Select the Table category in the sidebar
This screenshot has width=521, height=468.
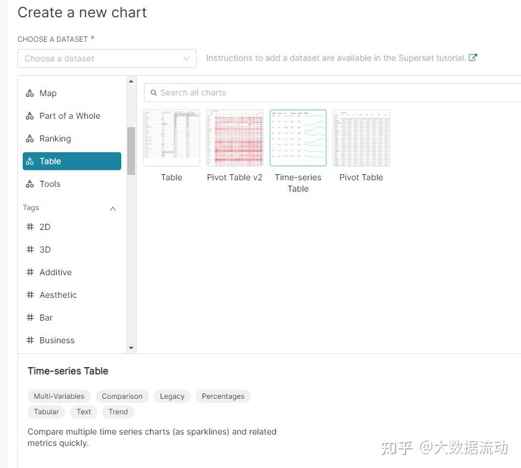coord(50,161)
